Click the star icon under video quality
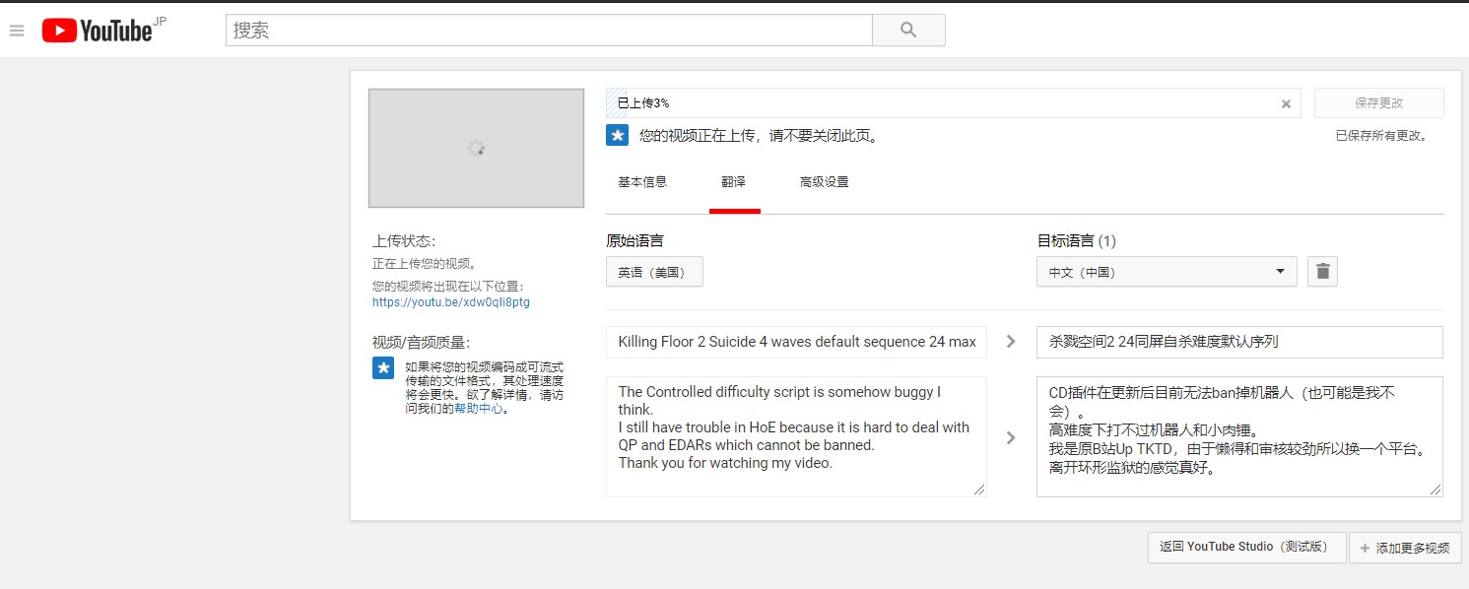 tap(383, 368)
